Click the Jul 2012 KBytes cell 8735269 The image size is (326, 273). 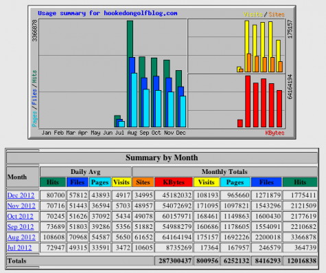point(174,248)
